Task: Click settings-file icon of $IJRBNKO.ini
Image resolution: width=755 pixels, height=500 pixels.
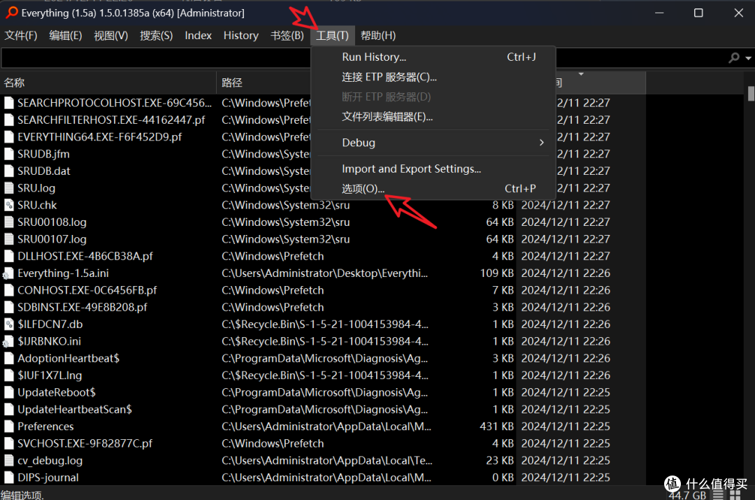Action: [x=8, y=341]
